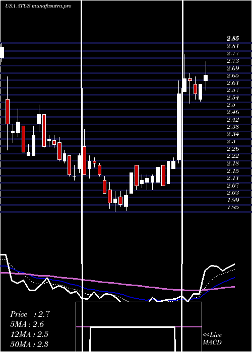Click the 2.54 price axis label

coord(233,98)
